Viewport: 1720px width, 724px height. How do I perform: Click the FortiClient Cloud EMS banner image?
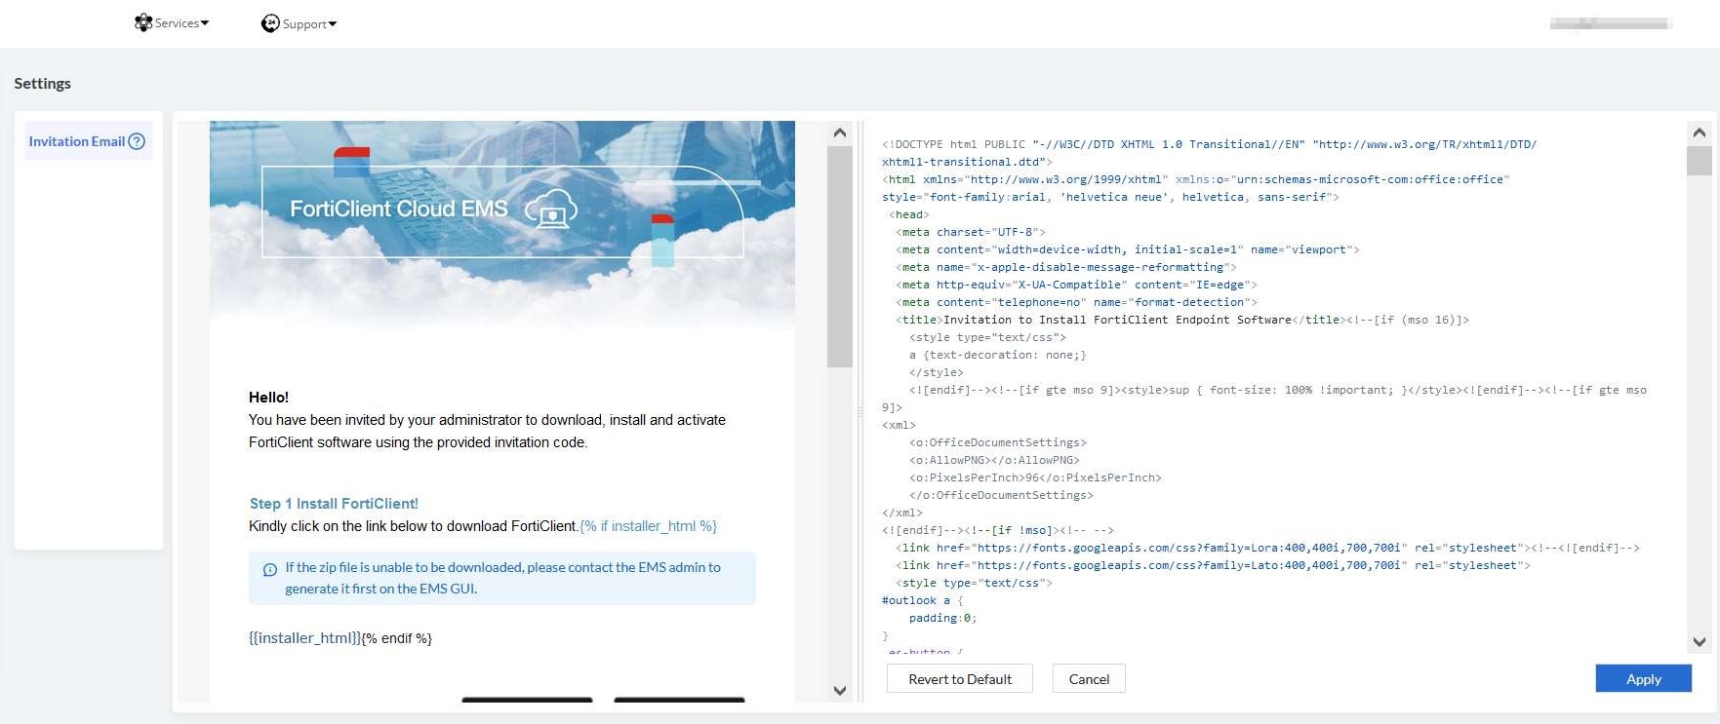[x=502, y=224]
